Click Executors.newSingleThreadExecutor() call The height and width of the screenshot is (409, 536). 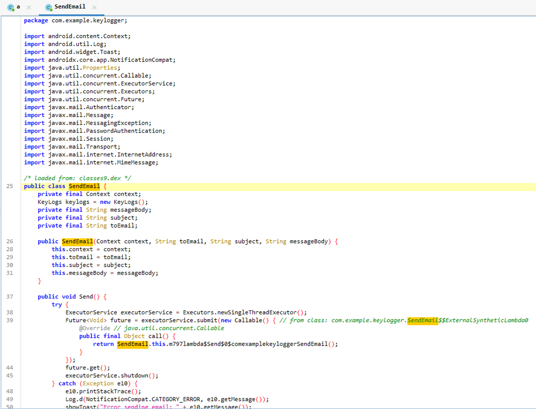point(244,313)
